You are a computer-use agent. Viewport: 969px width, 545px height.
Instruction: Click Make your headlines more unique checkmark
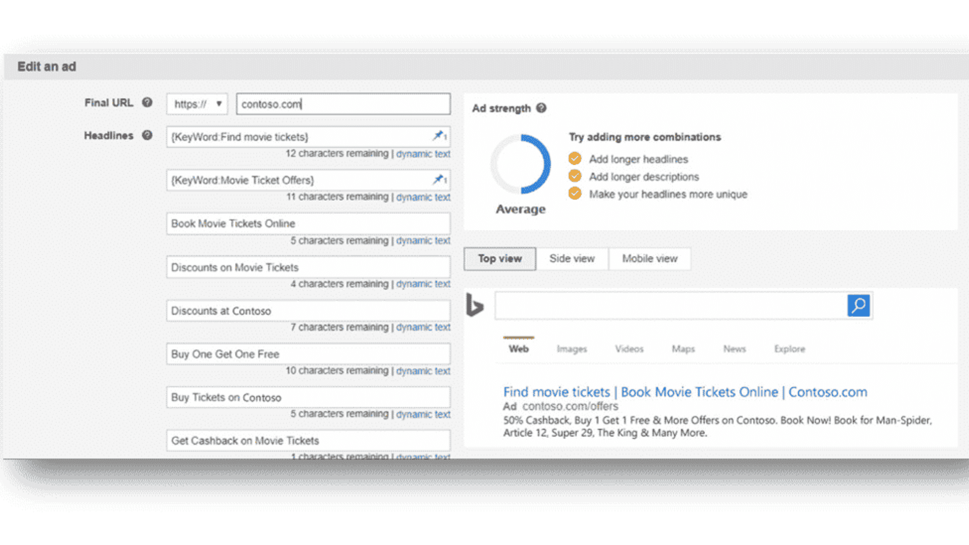[x=575, y=194]
